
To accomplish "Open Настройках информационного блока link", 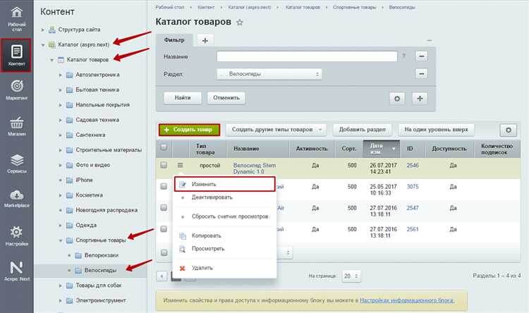I will (x=407, y=300).
